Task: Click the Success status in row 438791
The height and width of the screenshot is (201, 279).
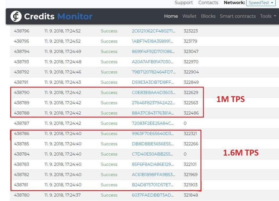Action: 109,82
